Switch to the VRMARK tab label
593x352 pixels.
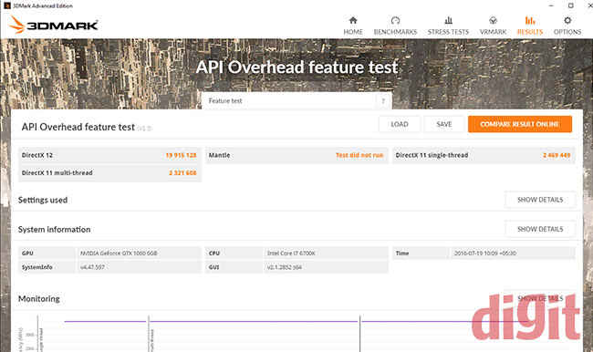tap(493, 32)
